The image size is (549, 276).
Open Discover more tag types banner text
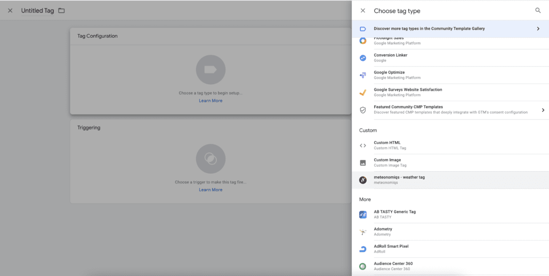[x=429, y=29]
